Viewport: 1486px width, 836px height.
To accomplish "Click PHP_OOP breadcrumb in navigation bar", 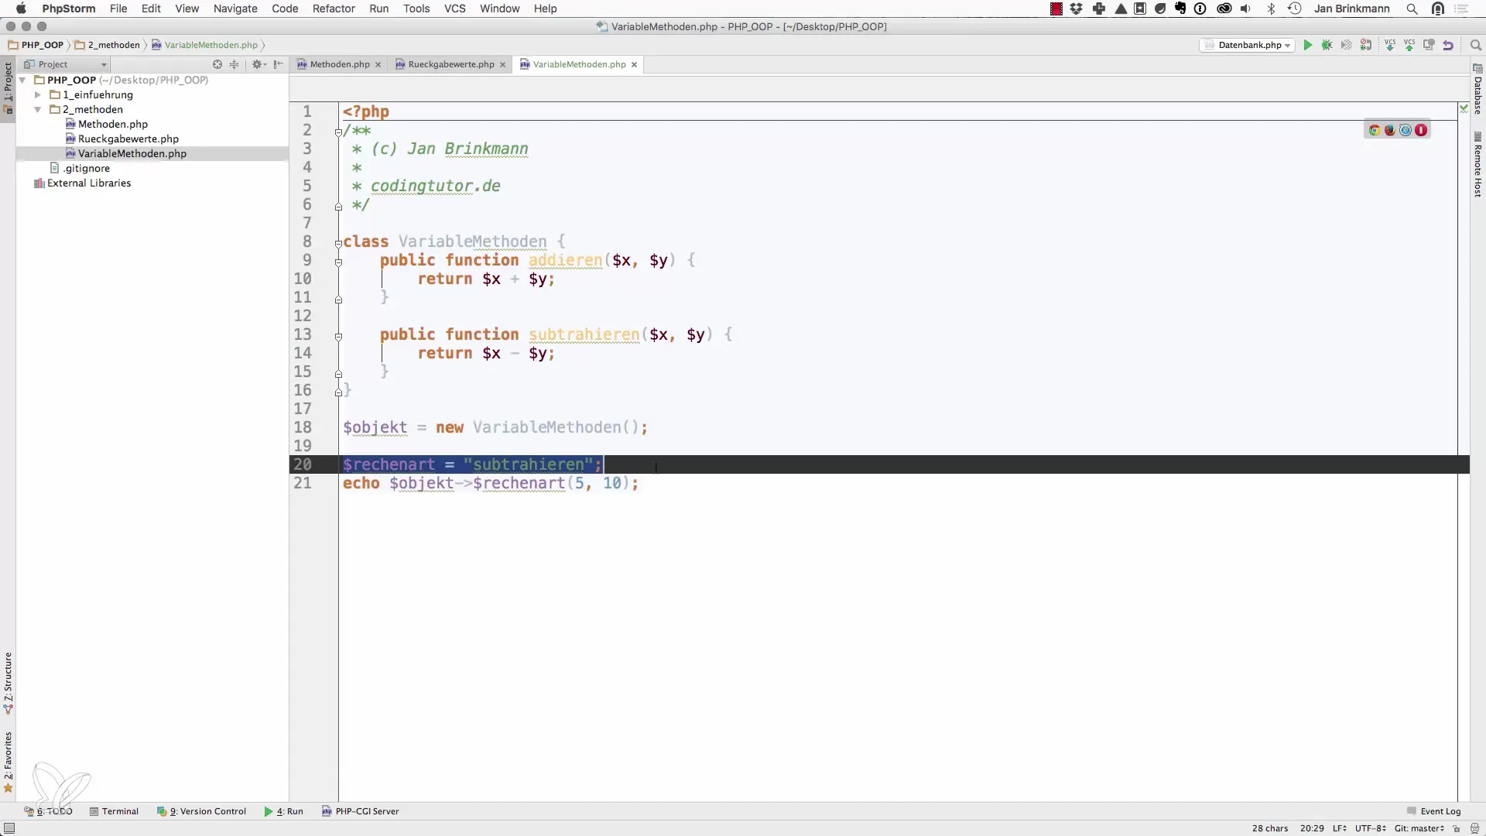I will [36, 45].
